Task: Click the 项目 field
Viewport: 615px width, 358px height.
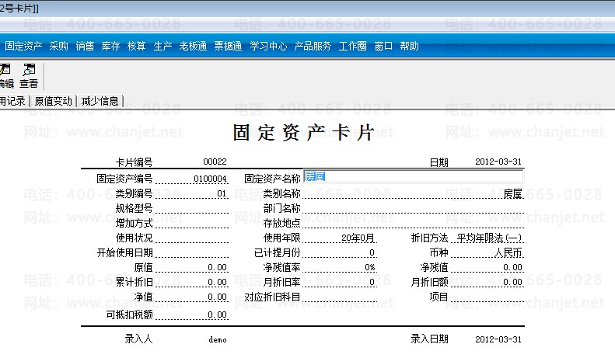Action: click(x=487, y=297)
